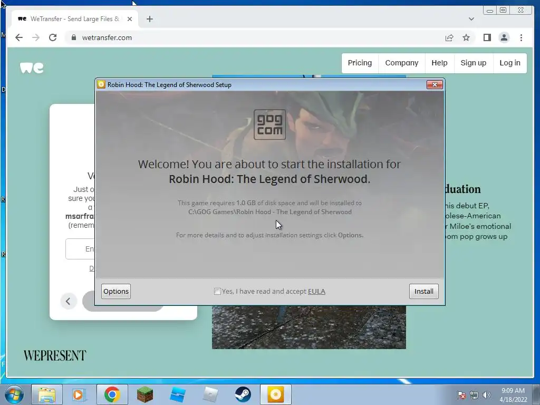The height and width of the screenshot is (405, 540).
Task: Click taskbar clock showing 9:09 AM
Action: 513,395
